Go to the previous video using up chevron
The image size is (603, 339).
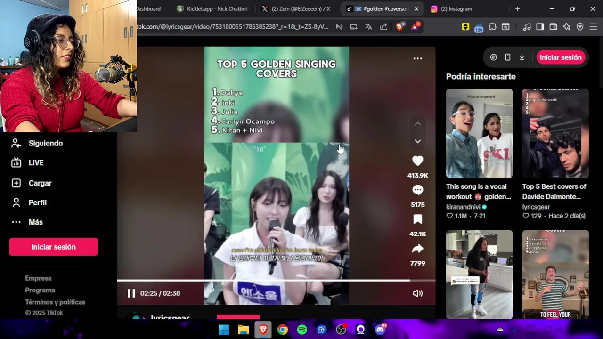(417, 124)
